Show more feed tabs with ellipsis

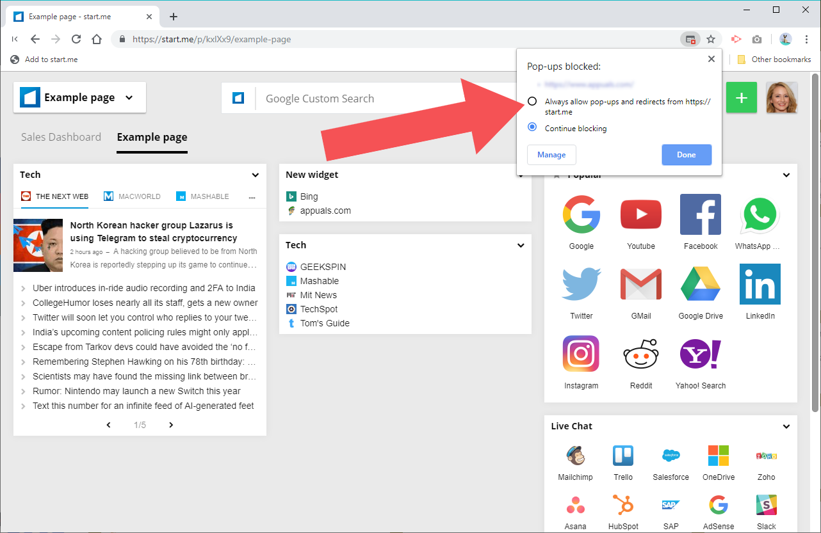(252, 197)
